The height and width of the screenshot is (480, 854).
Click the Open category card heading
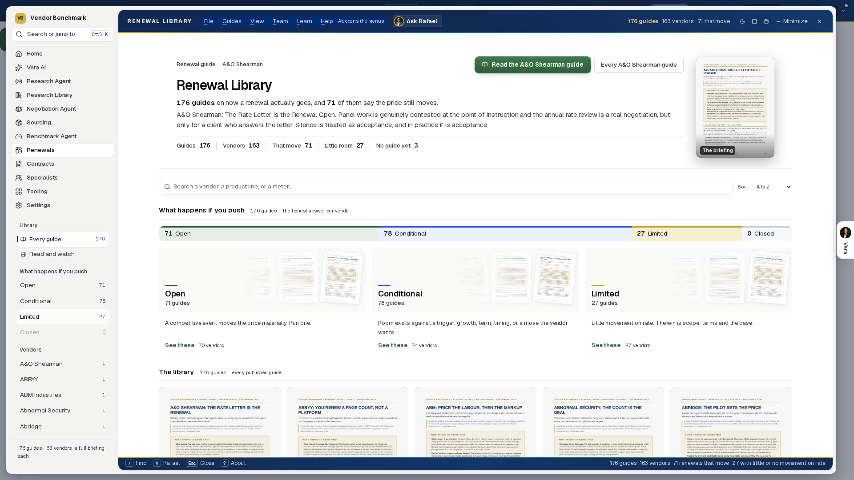175,294
